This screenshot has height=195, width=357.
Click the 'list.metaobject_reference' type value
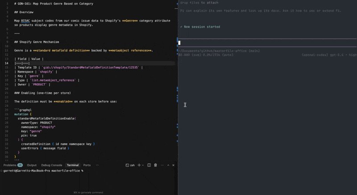point(53,80)
